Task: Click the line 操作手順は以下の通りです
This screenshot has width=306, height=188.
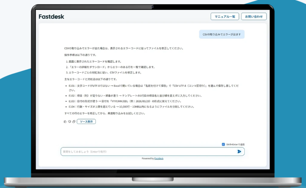Action: tap(80, 55)
